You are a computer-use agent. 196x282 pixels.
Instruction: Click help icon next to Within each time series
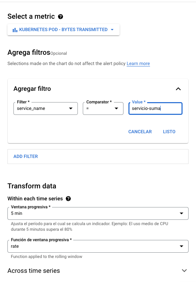(68, 199)
